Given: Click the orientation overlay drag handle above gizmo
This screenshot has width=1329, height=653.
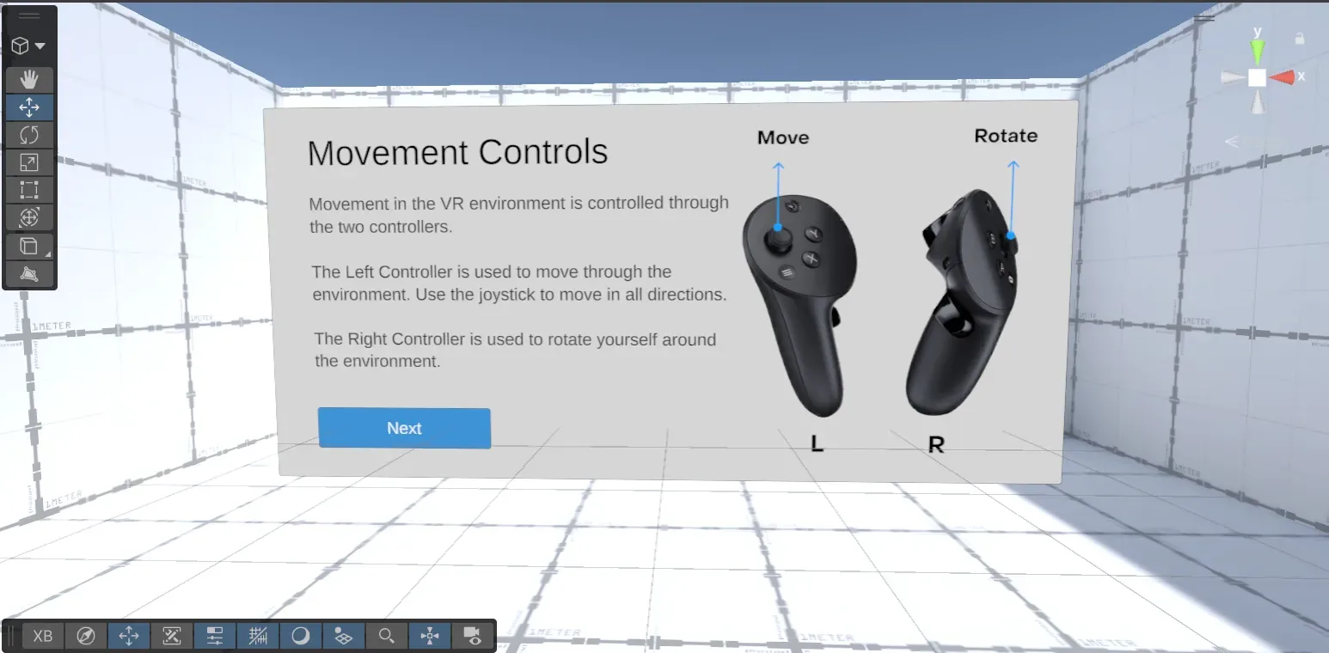Looking at the screenshot, I should (1204, 17).
